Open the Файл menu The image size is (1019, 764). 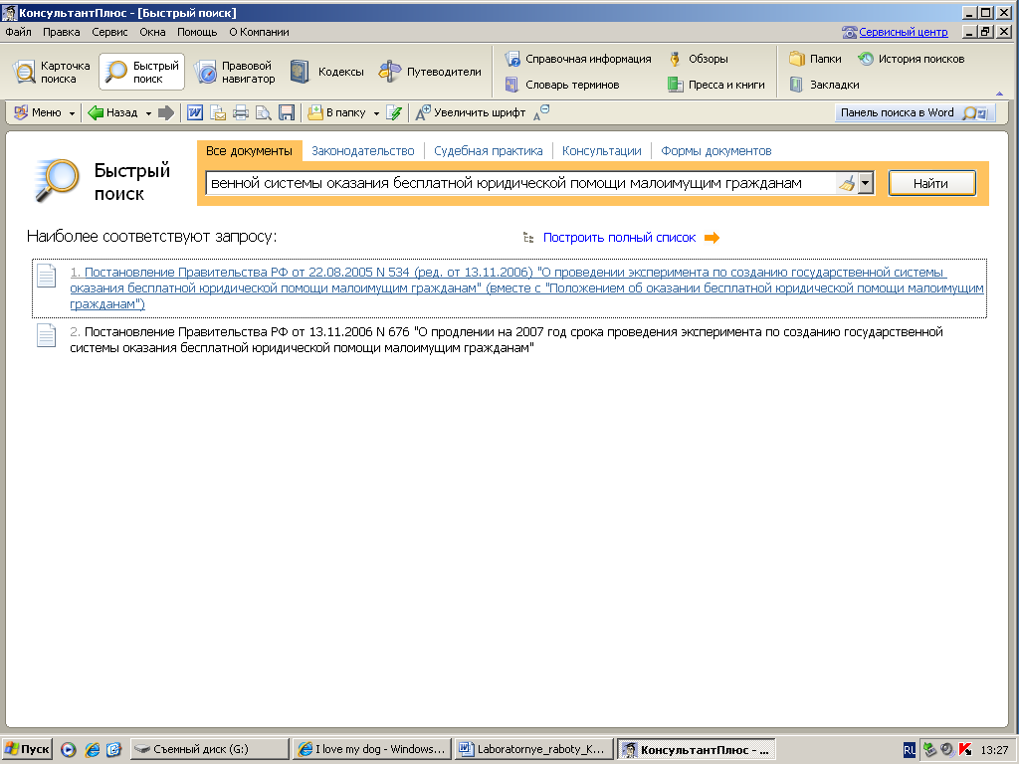pos(18,32)
